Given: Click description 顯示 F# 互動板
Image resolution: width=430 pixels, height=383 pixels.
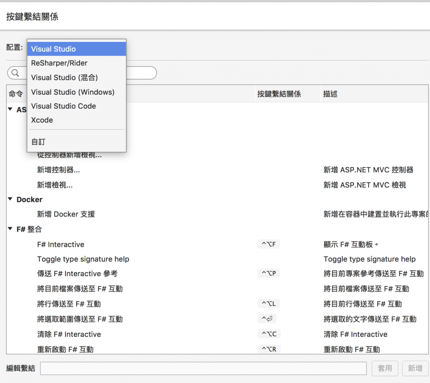Looking at the screenshot, I should coord(351,244).
